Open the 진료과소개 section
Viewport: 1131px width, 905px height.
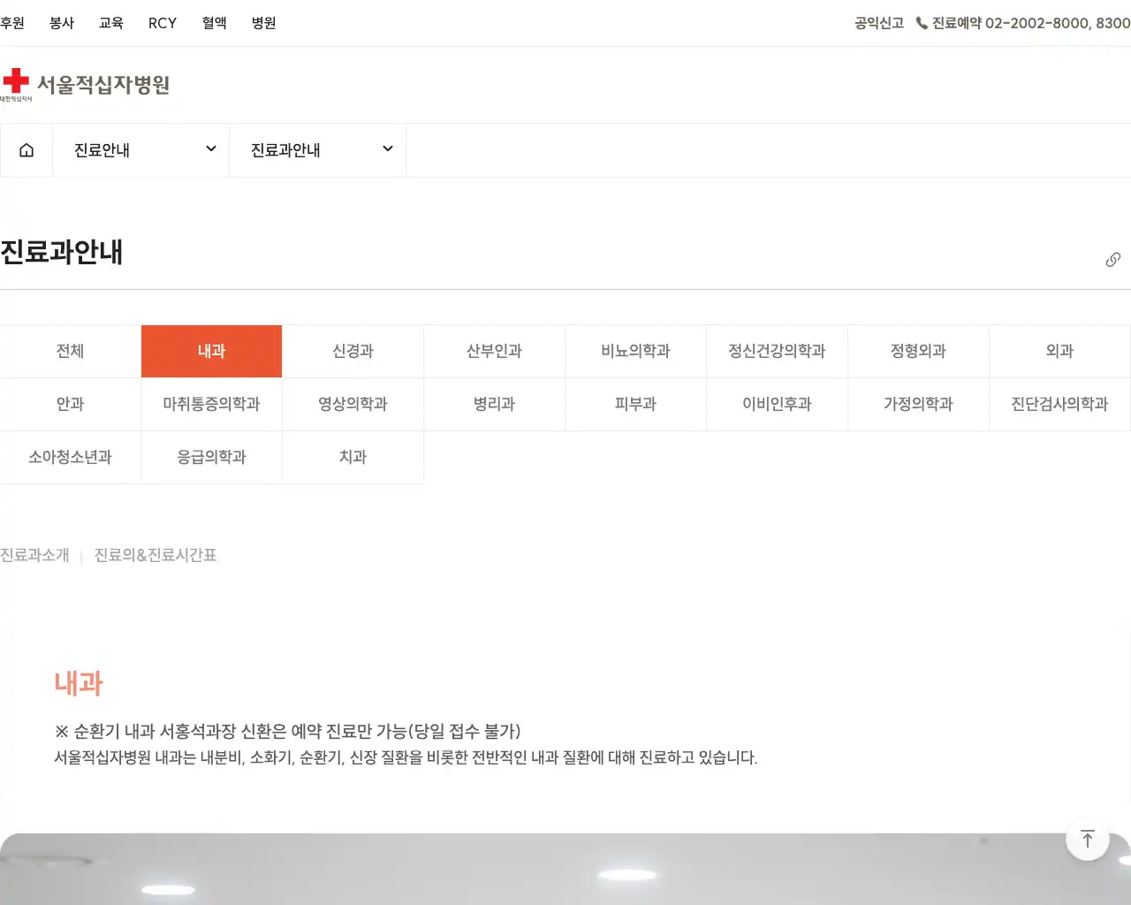34,555
